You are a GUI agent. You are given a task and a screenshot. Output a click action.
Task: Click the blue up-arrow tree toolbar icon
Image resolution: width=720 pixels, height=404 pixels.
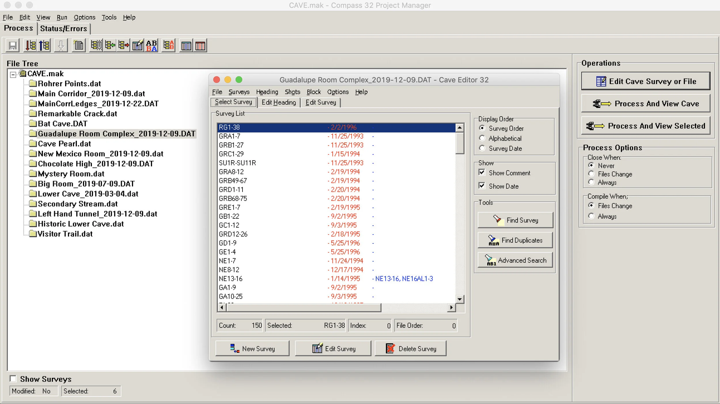point(44,45)
